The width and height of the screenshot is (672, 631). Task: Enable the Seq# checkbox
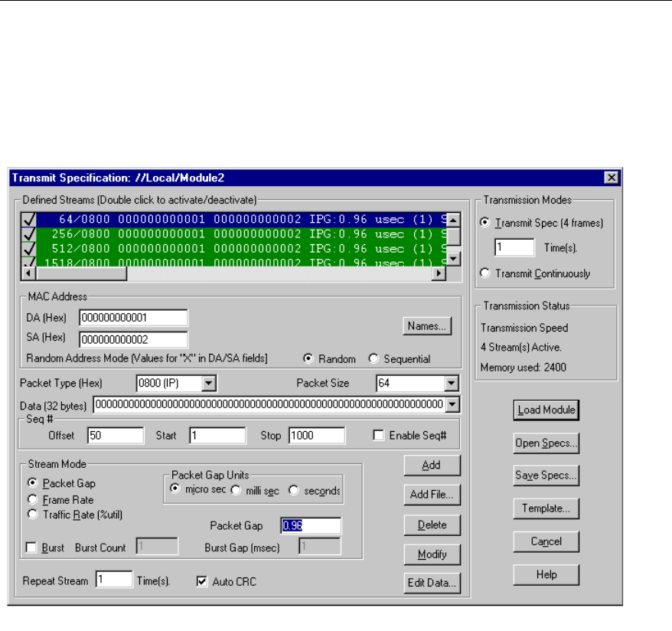point(378,436)
